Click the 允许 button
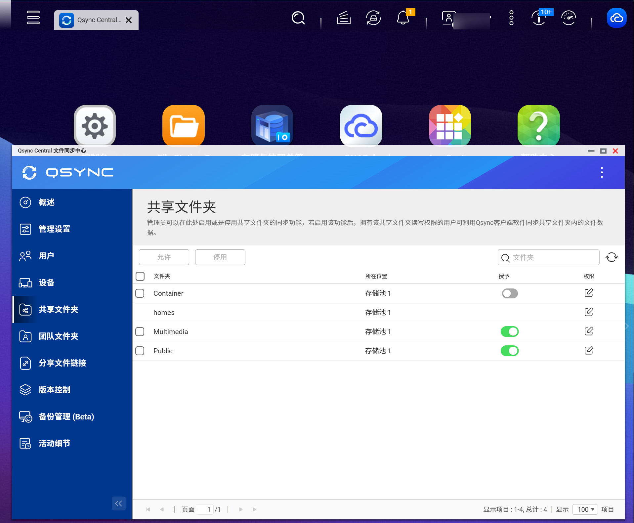Screen dimensions: 634x523 164,257
